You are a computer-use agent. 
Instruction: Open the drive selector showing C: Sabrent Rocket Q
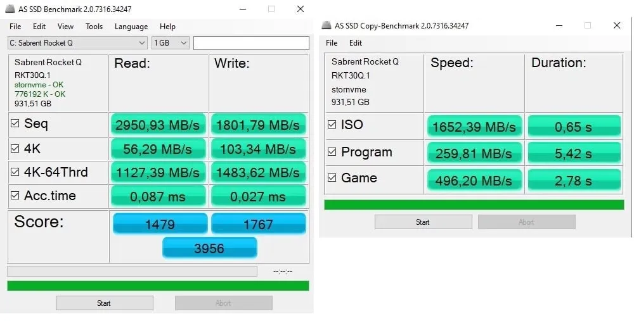coord(77,43)
